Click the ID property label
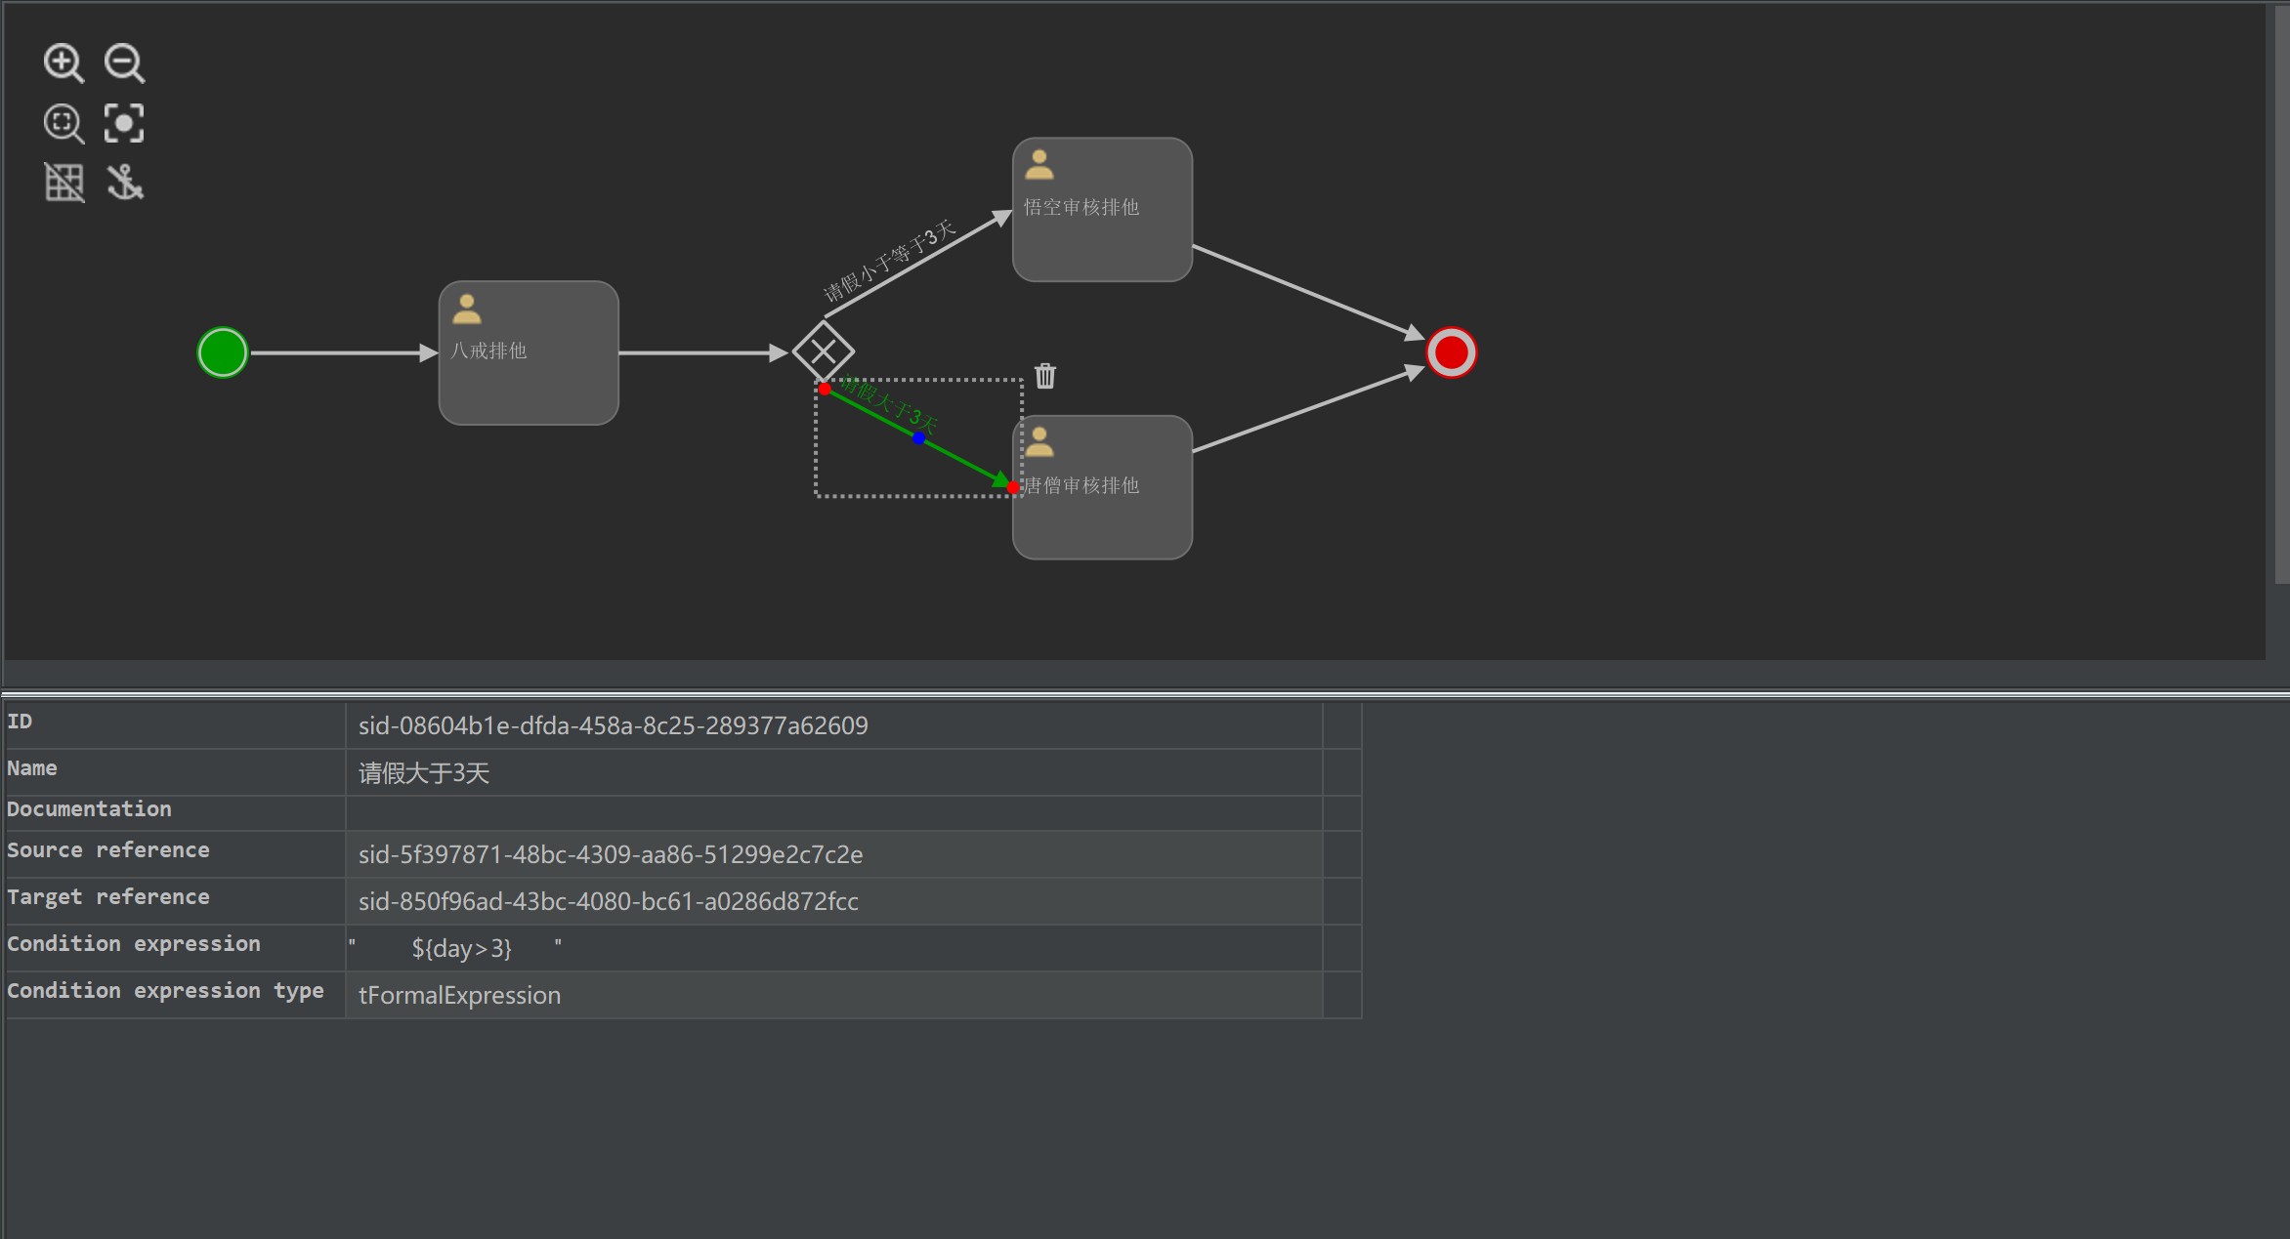The image size is (2290, 1239). point(20,722)
